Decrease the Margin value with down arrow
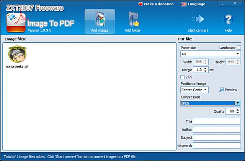Image resolution: width=245 pixels, height=161 pixels. tap(206, 71)
